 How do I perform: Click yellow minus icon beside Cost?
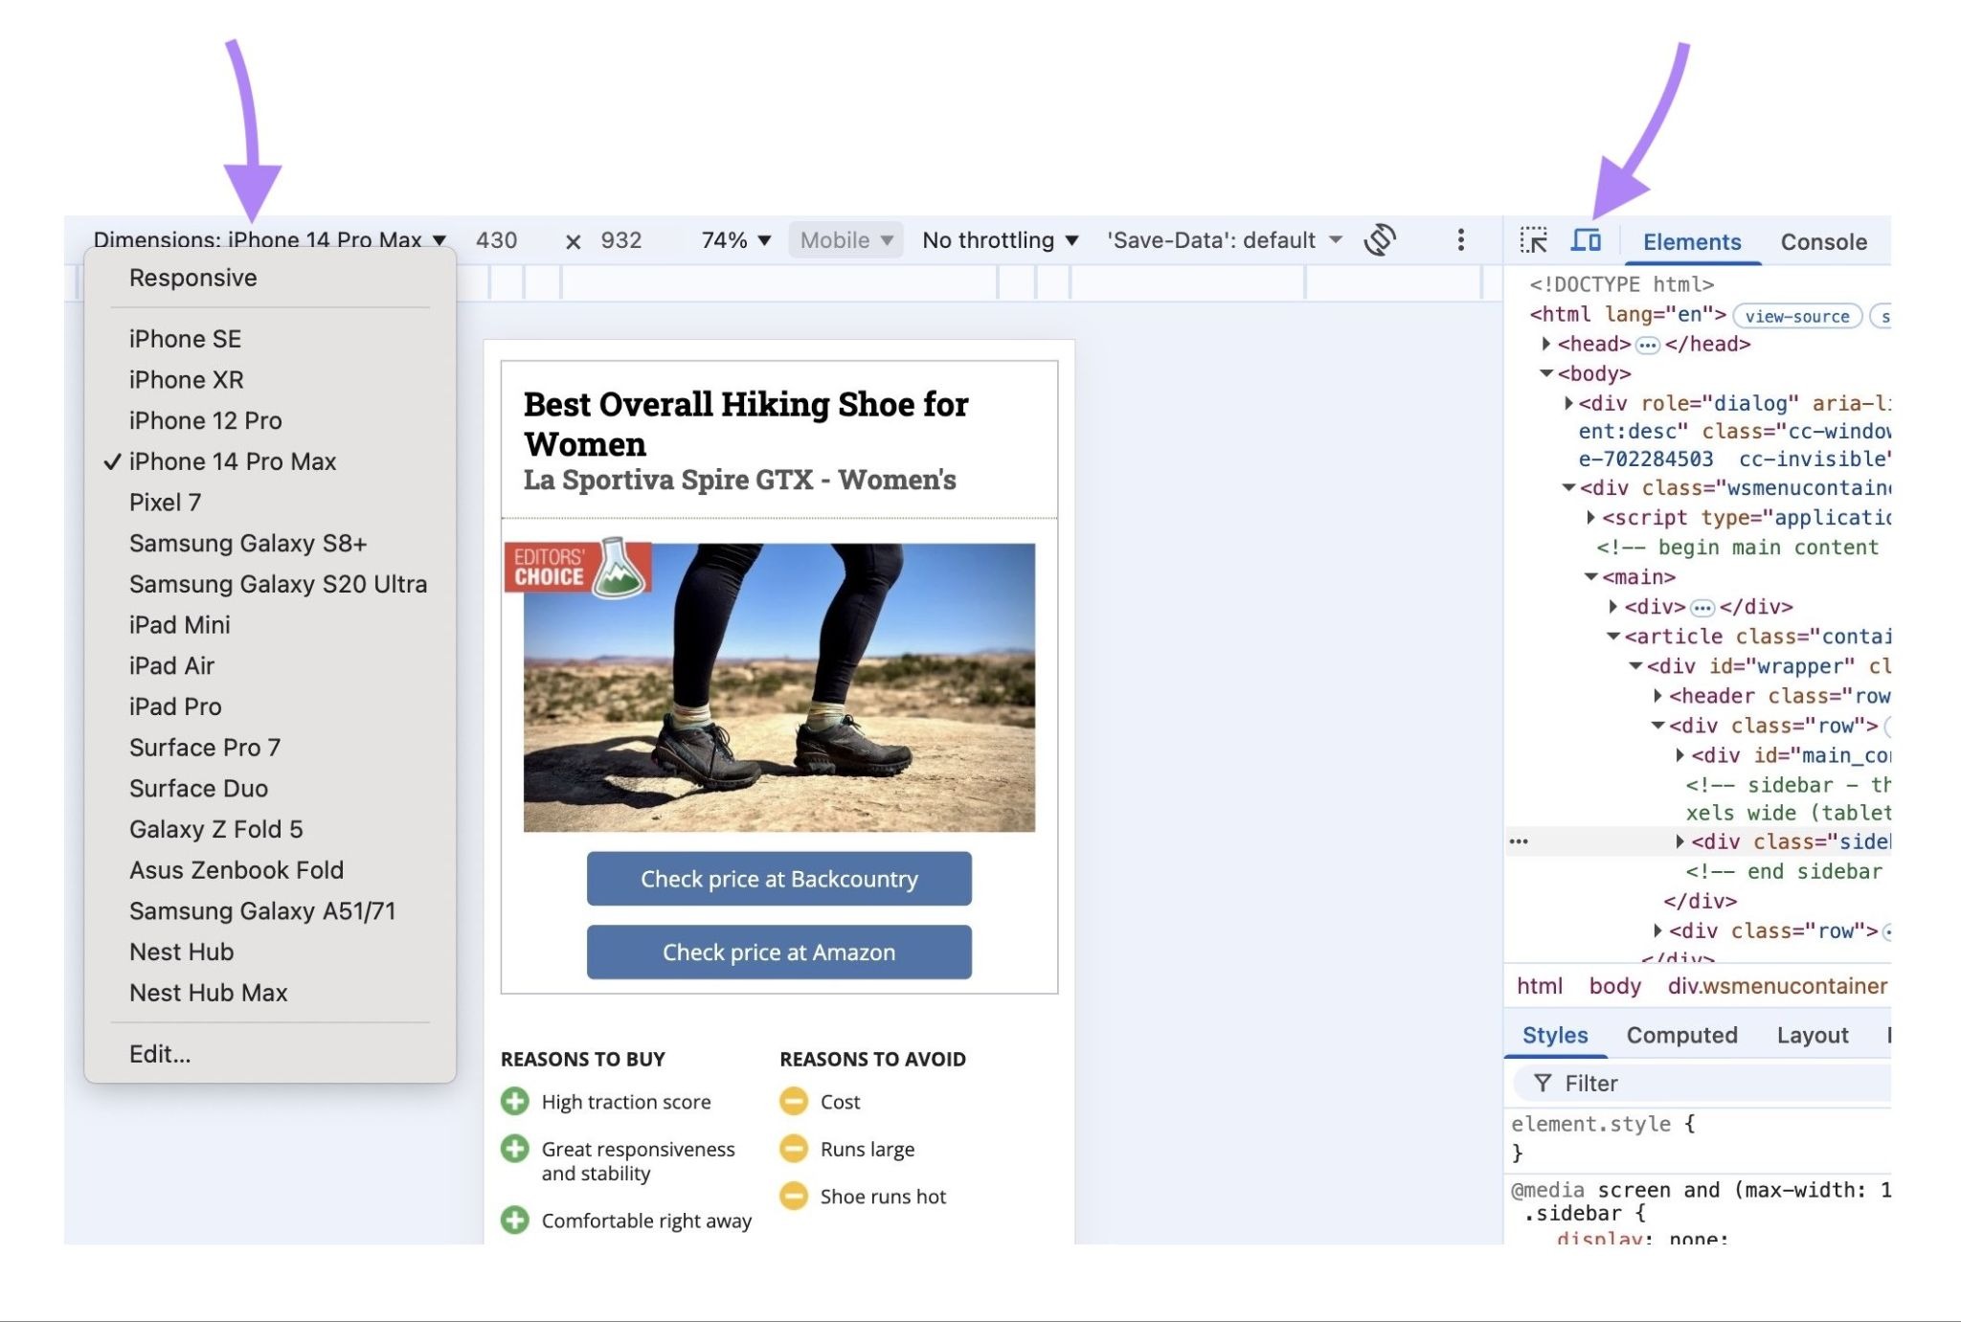tap(795, 1101)
